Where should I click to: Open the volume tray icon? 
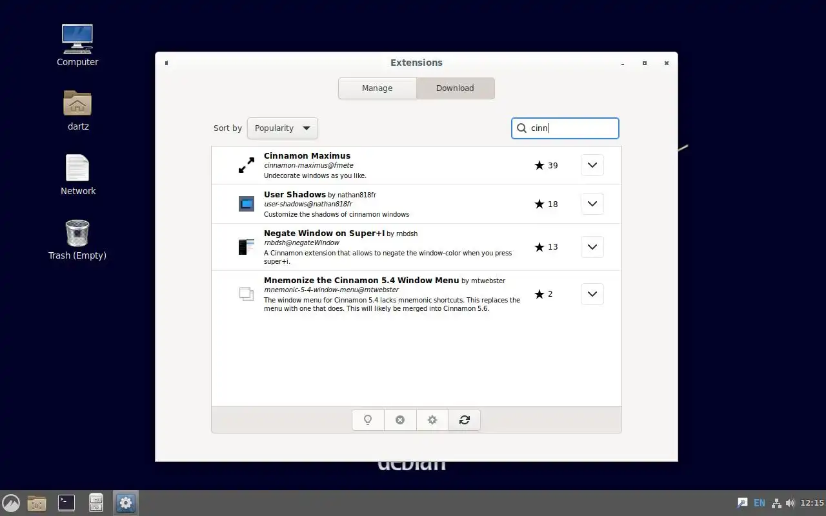(790, 503)
